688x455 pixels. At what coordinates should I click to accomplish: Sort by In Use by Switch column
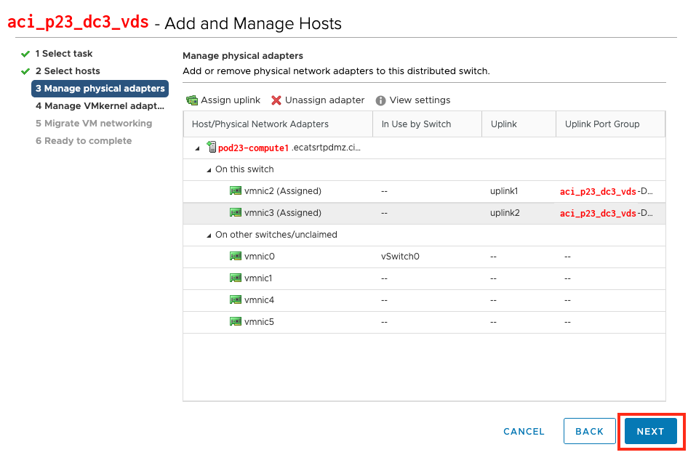pyautogui.click(x=427, y=124)
